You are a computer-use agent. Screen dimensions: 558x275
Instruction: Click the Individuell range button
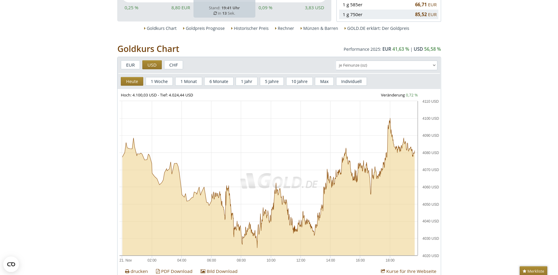click(x=351, y=82)
